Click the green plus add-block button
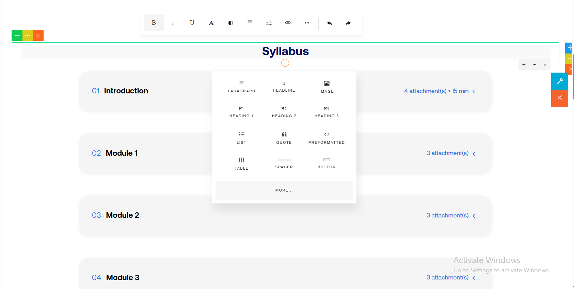The image size is (574, 289). pyautogui.click(x=17, y=35)
